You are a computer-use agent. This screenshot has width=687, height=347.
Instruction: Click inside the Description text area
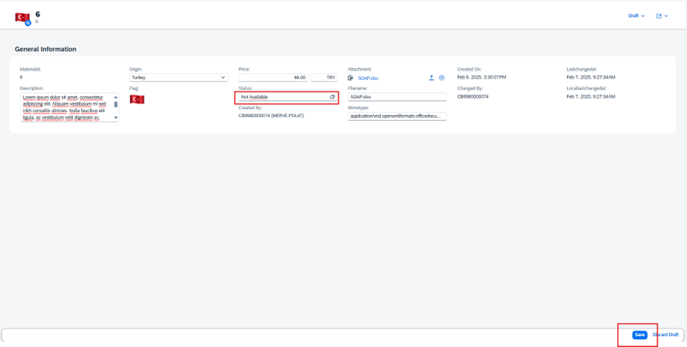65,107
